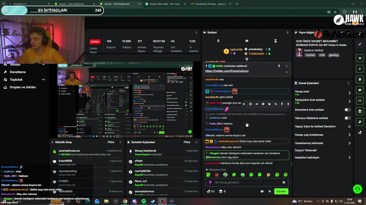Open Kanal Eylemleri three-dot menu

coord(348,83)
